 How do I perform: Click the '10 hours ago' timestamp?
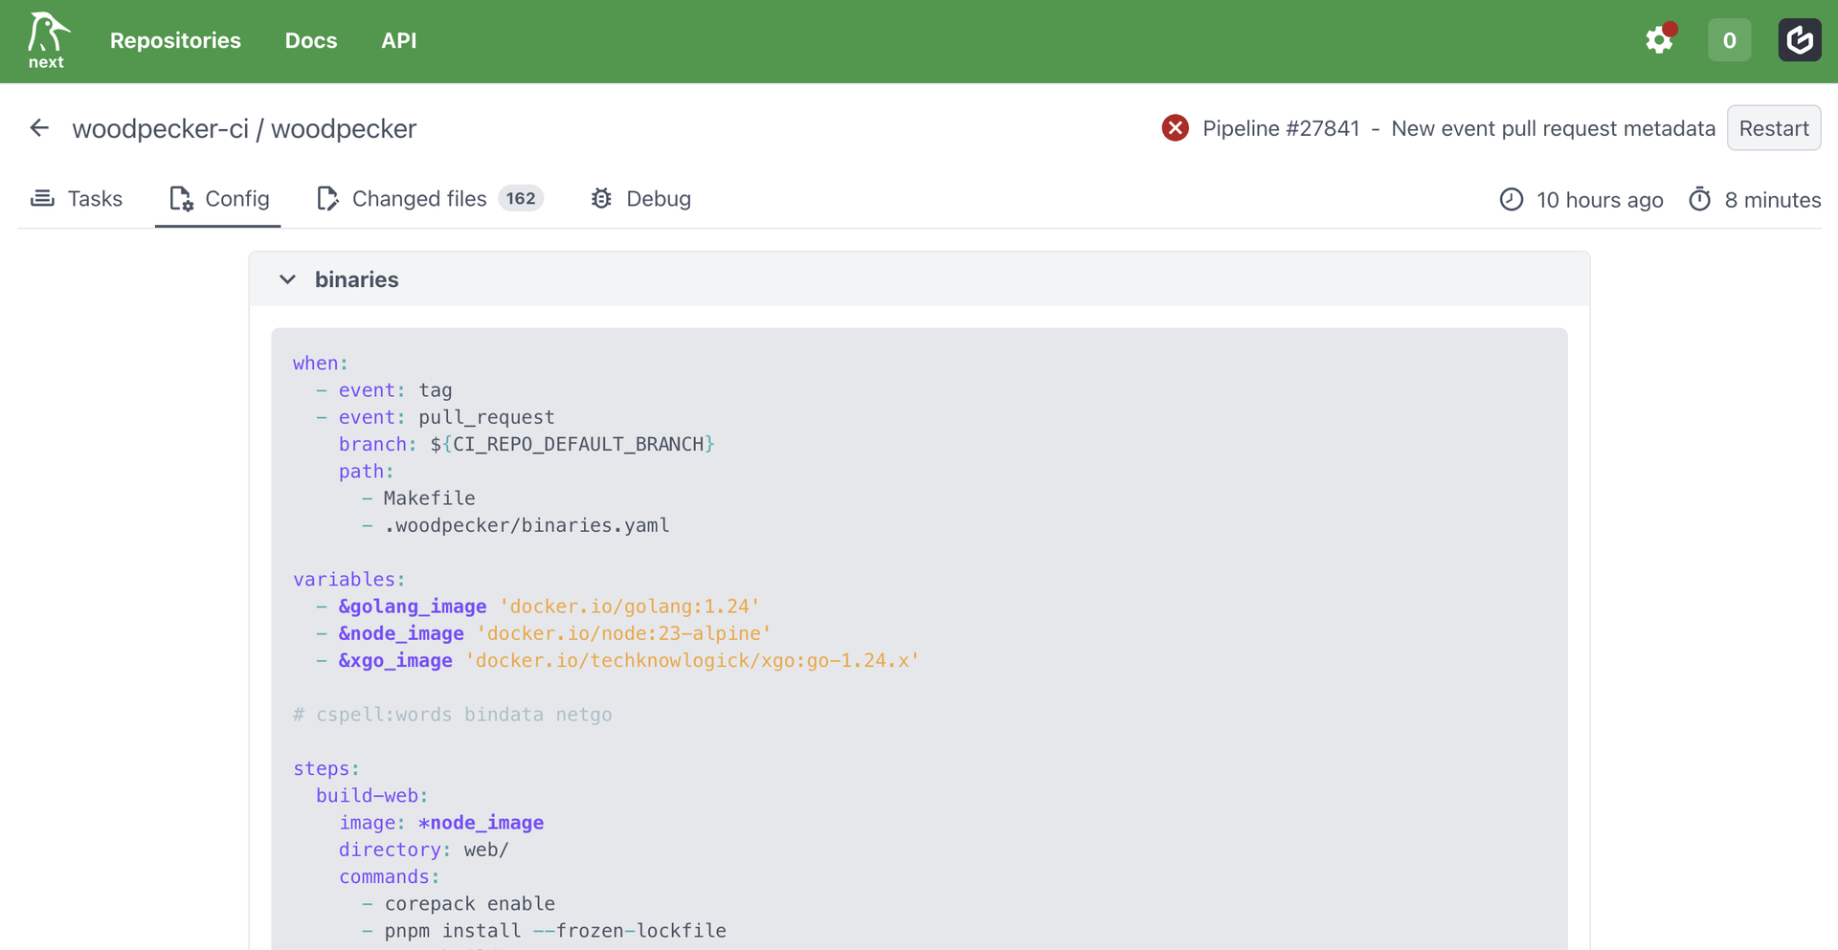pos(1600,200)
